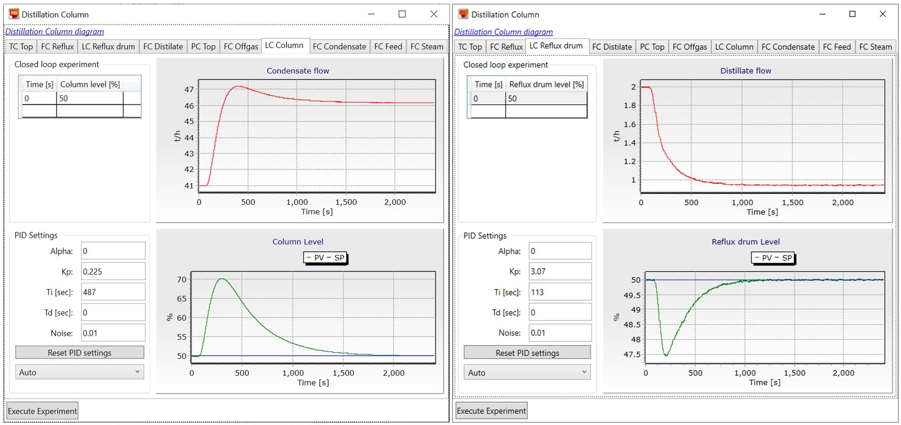Click the Ti field showing 487

click(113, 292)
